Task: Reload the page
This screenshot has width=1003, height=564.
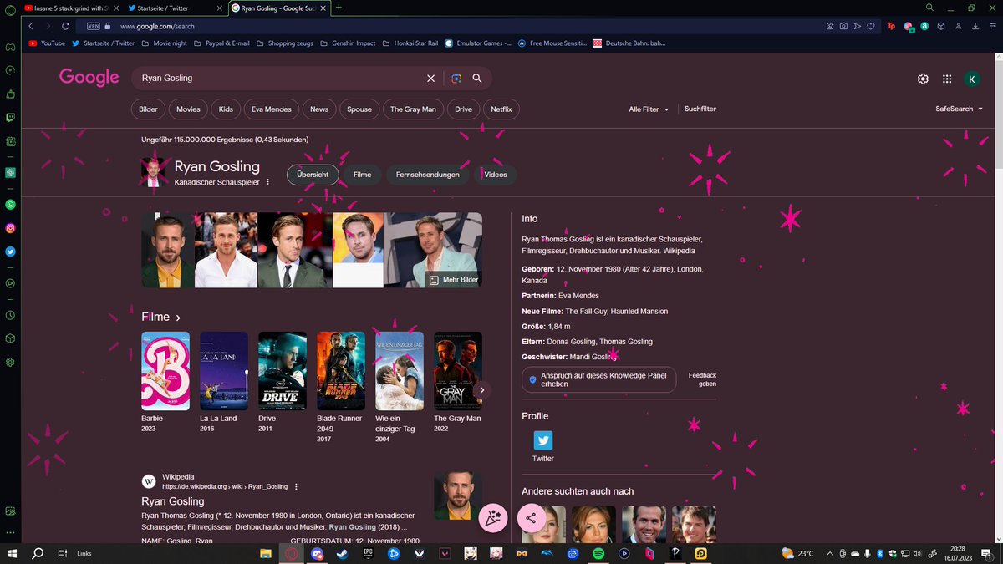Action: pyautogui.click(x=65, y=26)
